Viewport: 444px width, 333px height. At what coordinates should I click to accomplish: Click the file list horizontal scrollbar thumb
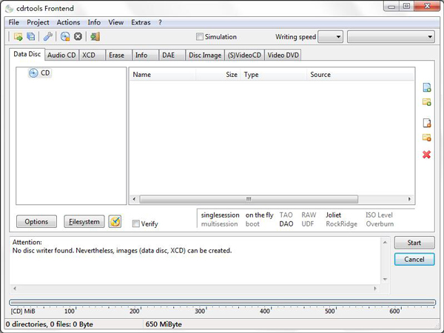pos(249,199)
